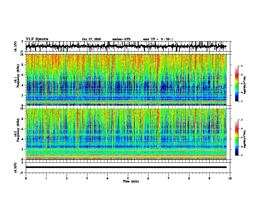The height and width of the screenshot is (200, 259).
Task: Click the 'ch.3(V)' axis label
Action: pyautogui.click(x=16, y=168)
